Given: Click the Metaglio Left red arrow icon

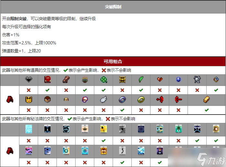Looking at the screenshot, I should 160,99.
